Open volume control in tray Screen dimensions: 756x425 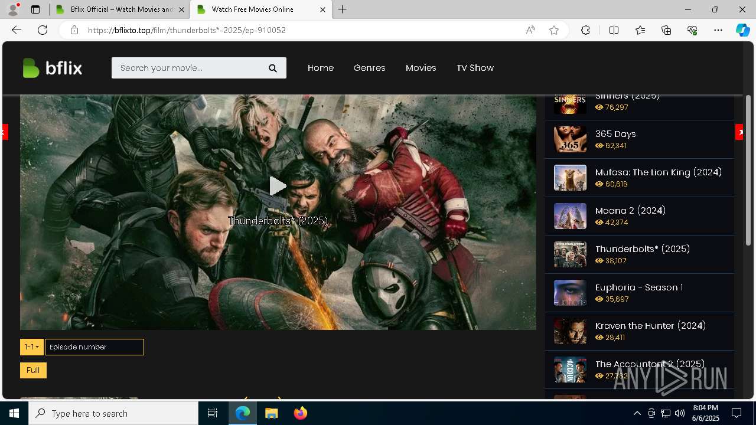click(680, 413)
